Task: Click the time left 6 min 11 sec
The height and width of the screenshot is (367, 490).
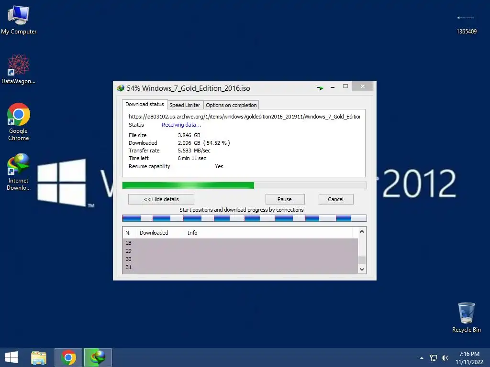Action: [x=192, y=159]
